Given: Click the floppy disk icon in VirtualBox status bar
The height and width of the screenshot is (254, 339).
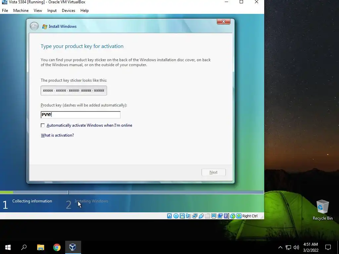Looking at the screenshot, I should tap(182, 216).
